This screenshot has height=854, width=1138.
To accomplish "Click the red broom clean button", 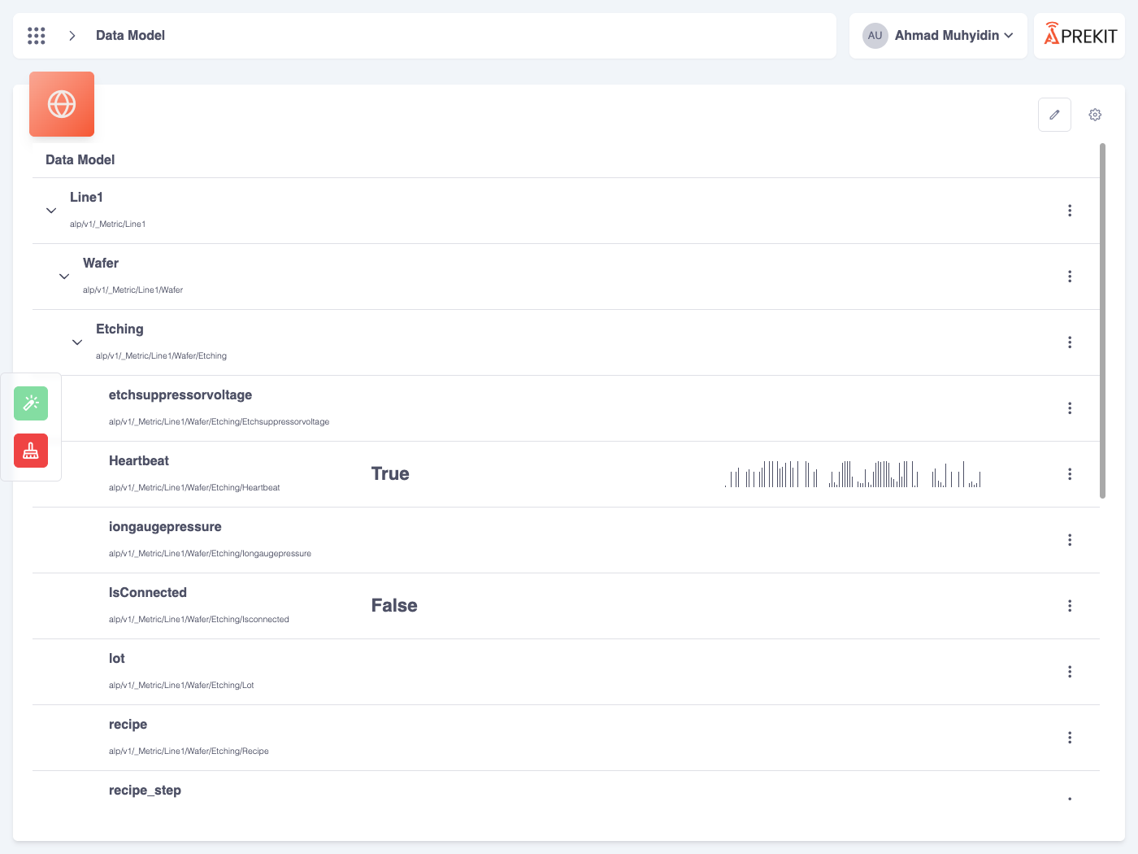I will click(31, 451).
